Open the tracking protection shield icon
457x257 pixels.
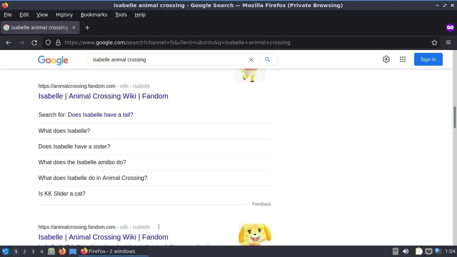[x=48, y=42]
